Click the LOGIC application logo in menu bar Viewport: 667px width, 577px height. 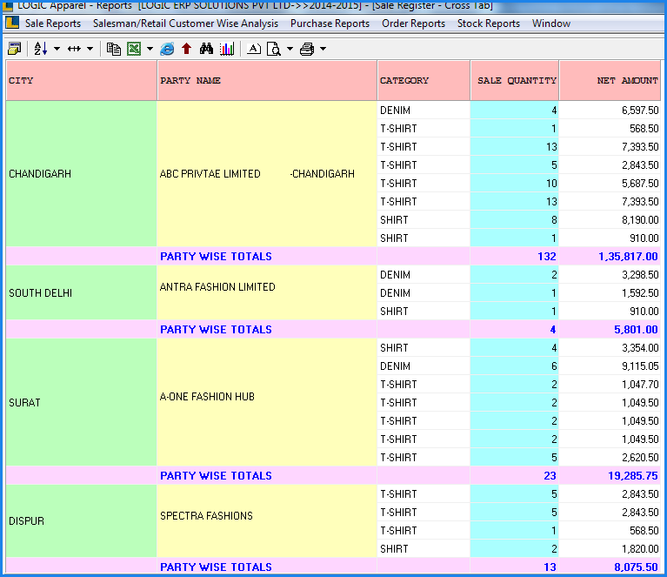coord(12,23)
